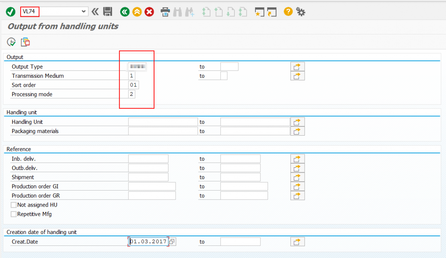Click the Shipment from input field
The image size is (446, 258).
click(x=148, y=177)
